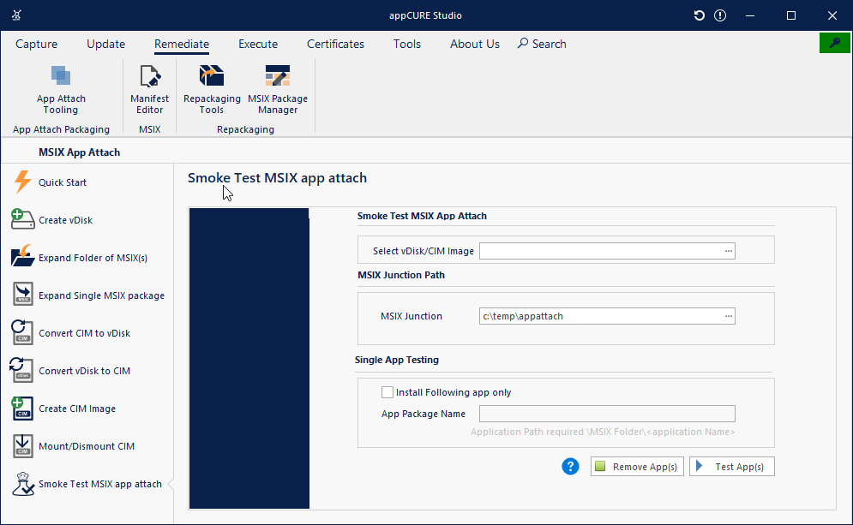853x525 pixels.
Task: Select Smoke Test MSIX app attach sidebar label
Action: click(100, 484)
